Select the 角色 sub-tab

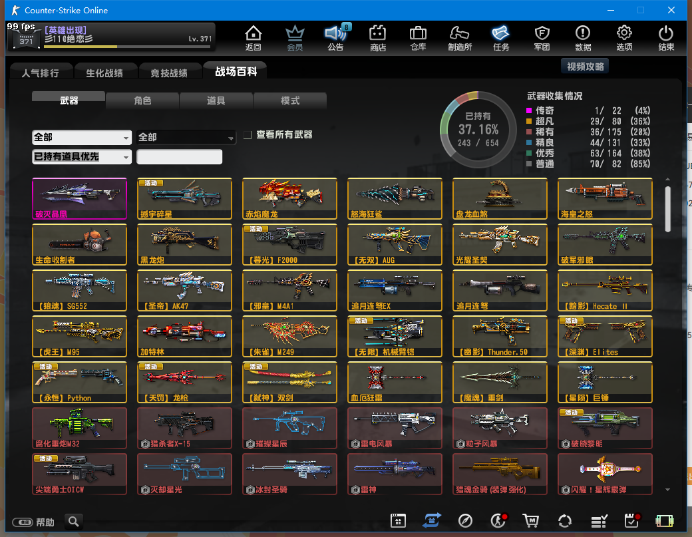coord(142,100)
